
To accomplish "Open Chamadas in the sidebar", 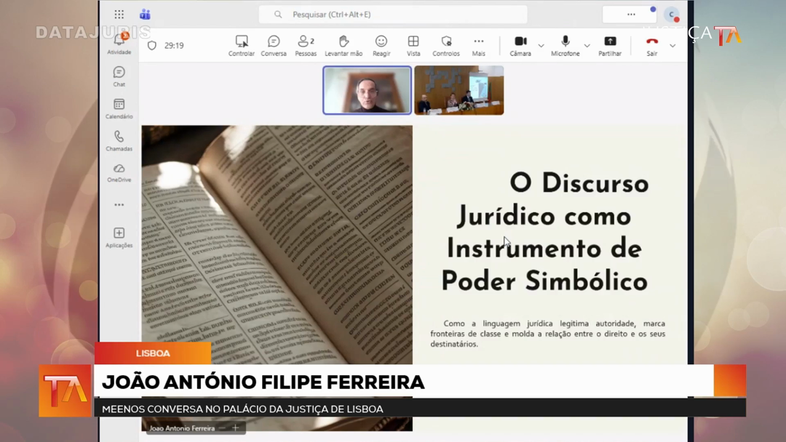I will 119,137.
